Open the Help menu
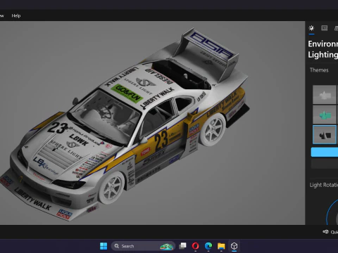This screenshot has height=253, width=338. pos(16,15)
